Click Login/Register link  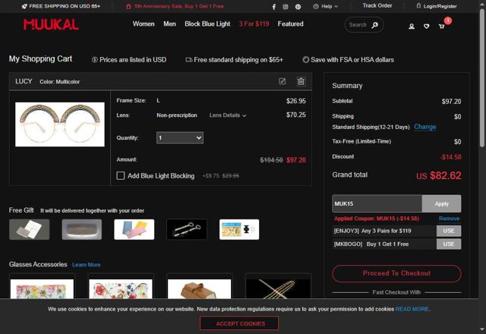pos(437,6)
